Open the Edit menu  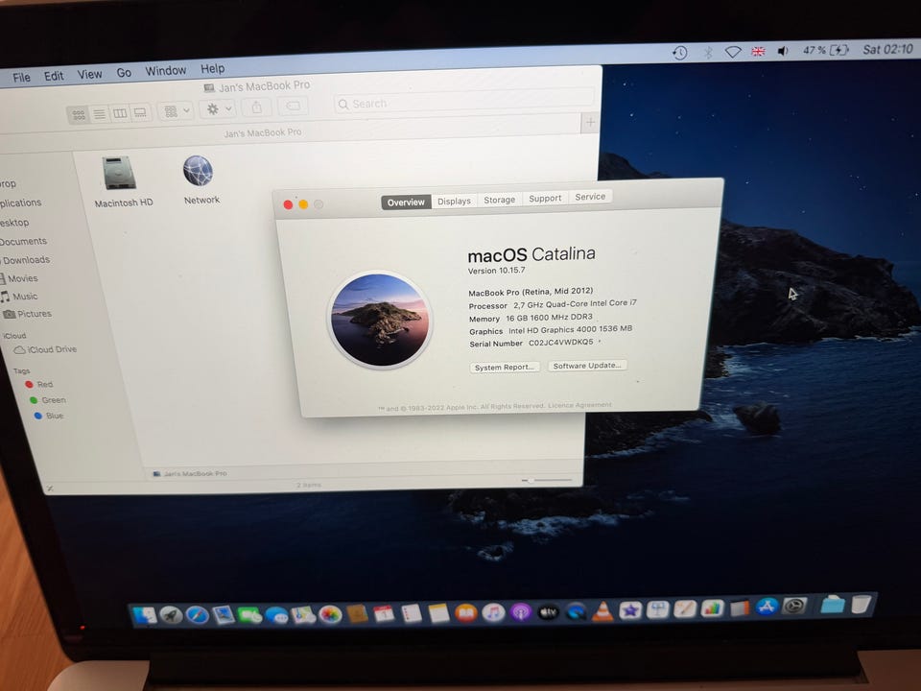54,76
